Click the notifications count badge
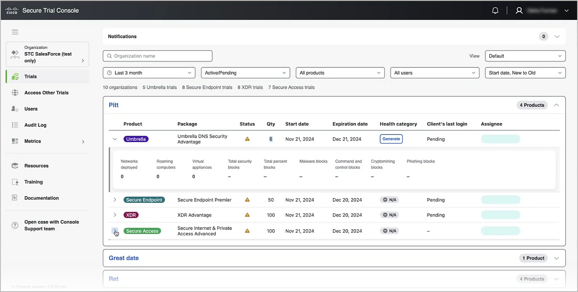 (x=544, y=36)
